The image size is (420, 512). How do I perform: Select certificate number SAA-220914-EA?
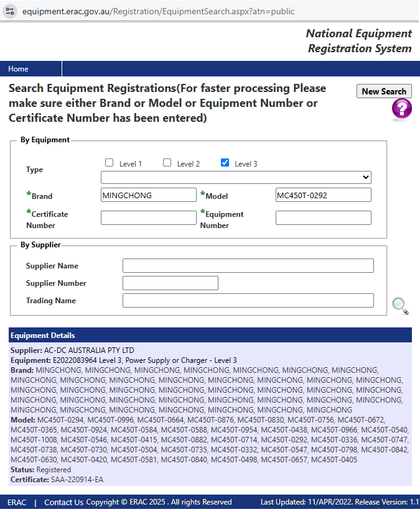click(x=77, y=479)
